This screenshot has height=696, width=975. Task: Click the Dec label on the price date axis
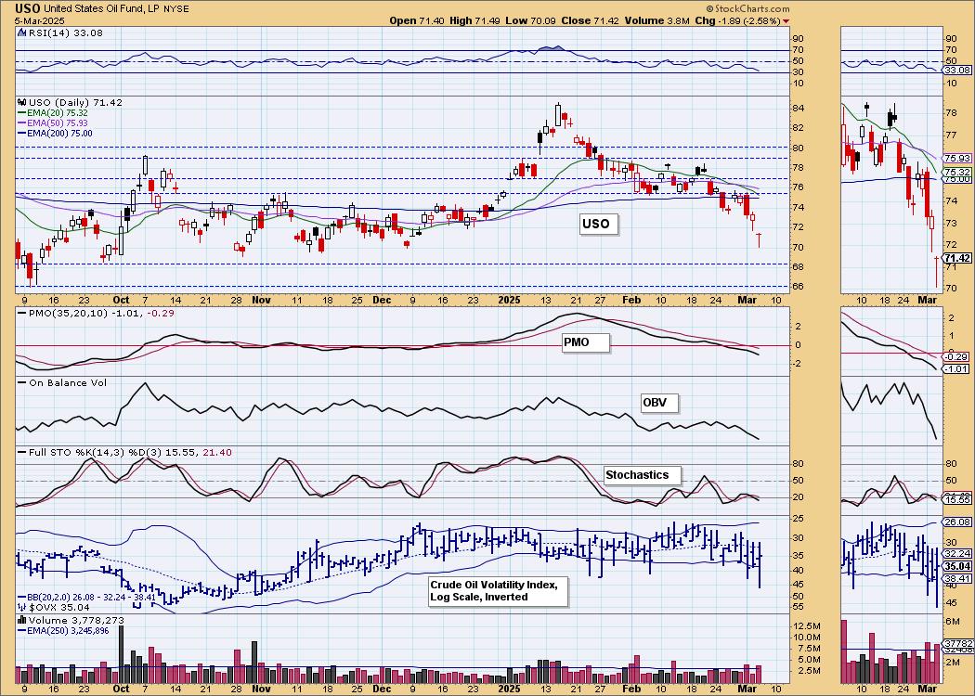[382, 300]
